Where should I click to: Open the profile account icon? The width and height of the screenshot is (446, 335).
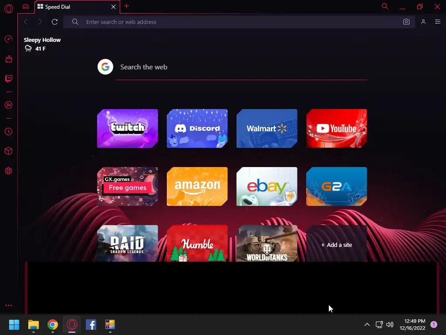click(x=423, y=22)
